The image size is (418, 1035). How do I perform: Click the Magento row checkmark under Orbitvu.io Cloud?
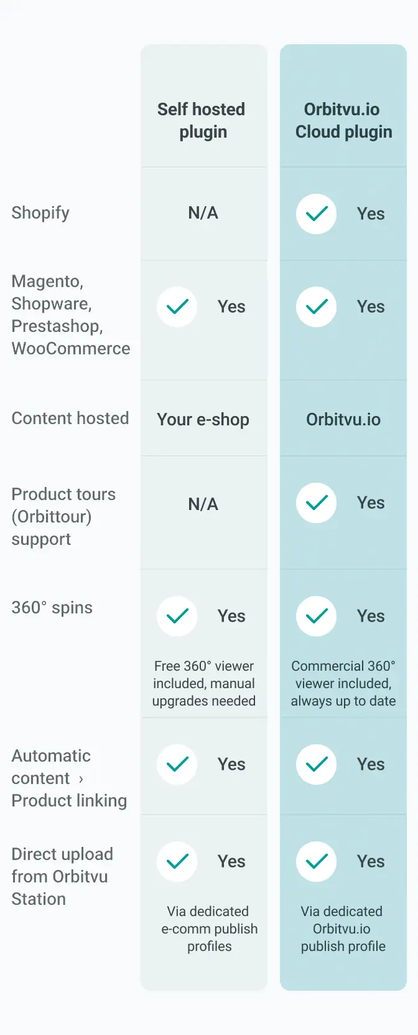(317, 307)
